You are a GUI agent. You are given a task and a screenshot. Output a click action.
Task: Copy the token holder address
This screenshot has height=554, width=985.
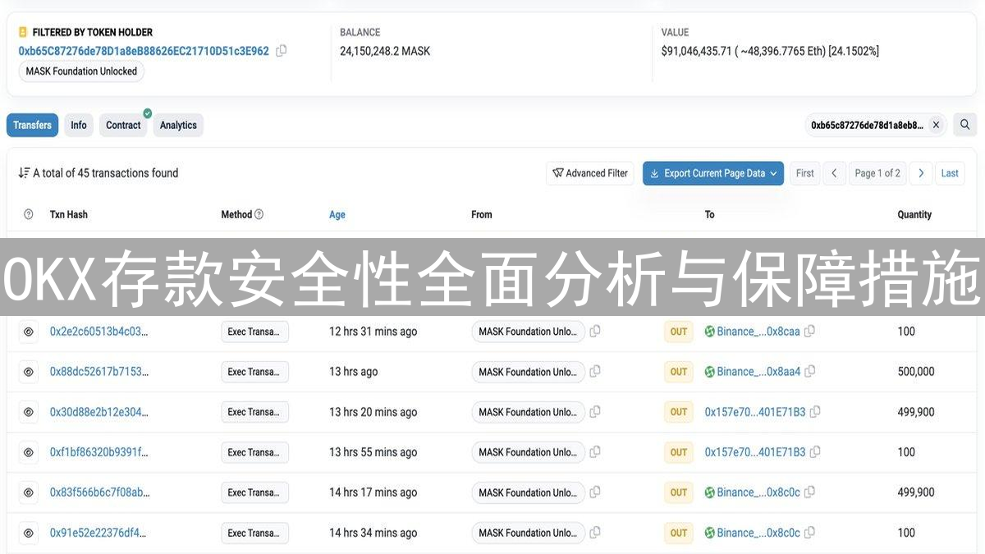282,51
